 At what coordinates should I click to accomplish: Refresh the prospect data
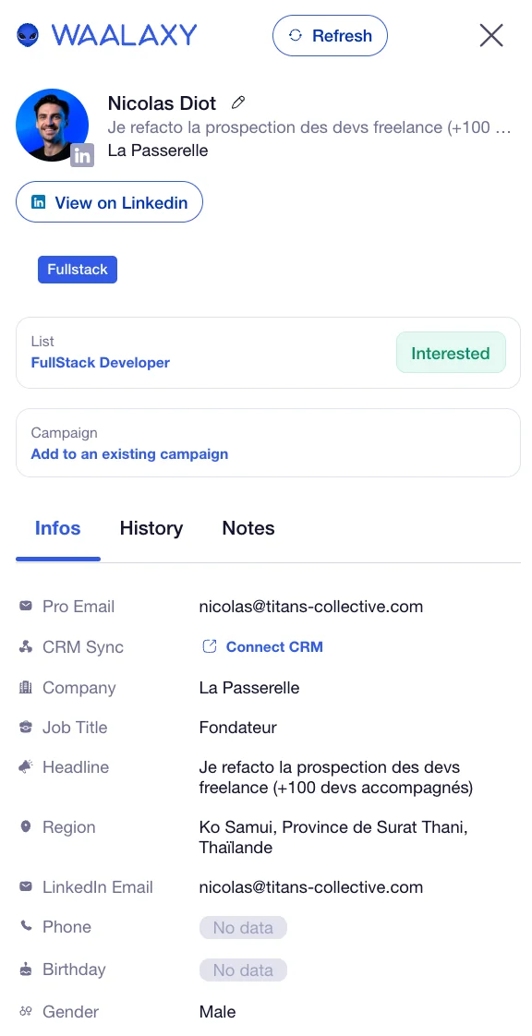point(330,36)
